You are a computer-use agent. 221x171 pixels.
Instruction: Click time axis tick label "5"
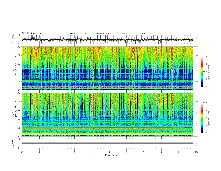tap(109, 152)
